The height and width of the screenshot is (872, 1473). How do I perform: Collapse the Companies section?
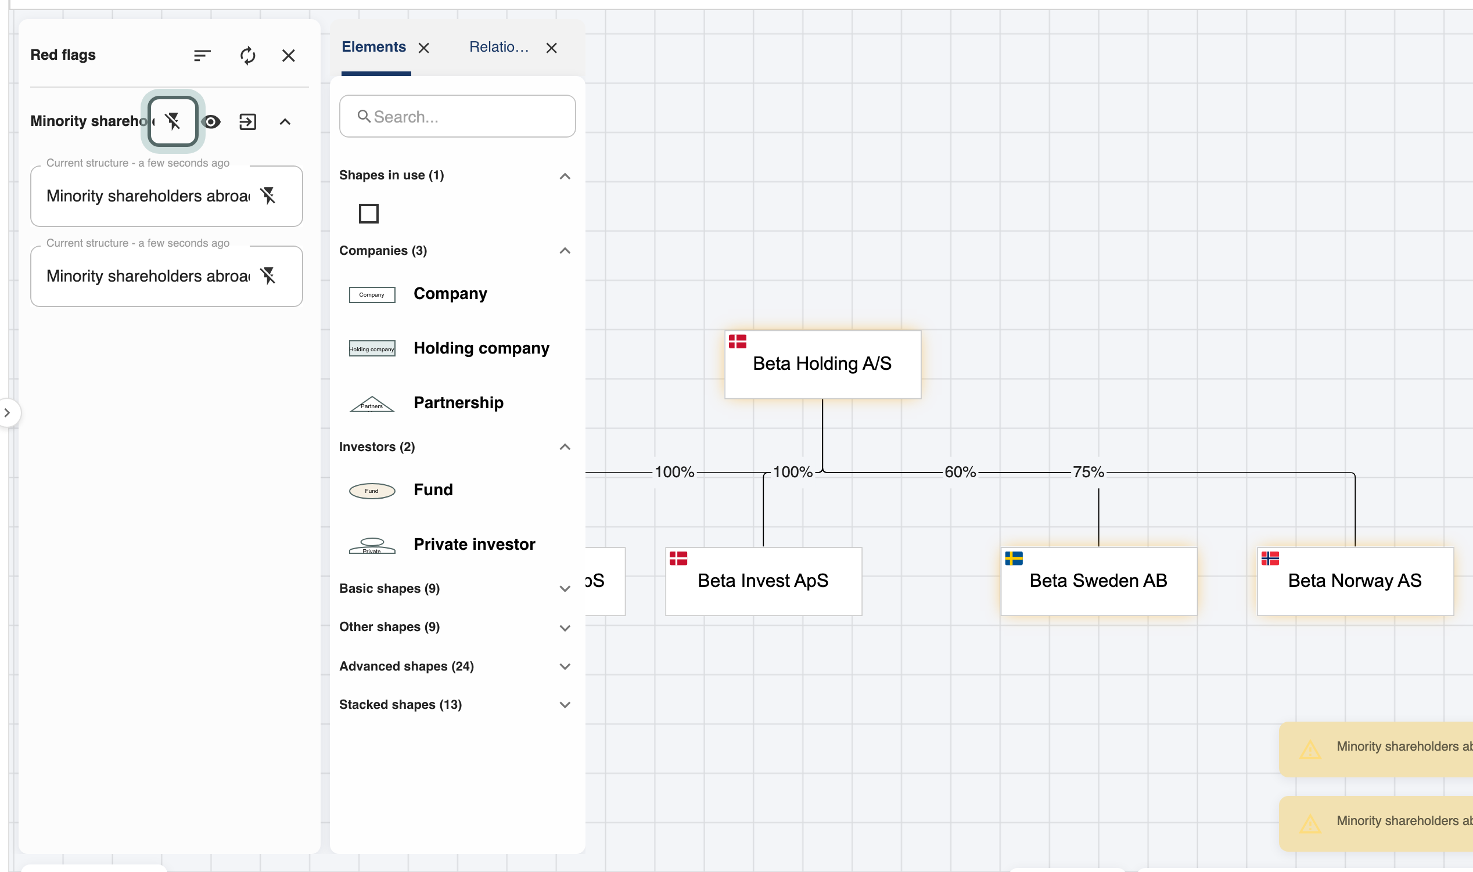click(x=565, y=251)
